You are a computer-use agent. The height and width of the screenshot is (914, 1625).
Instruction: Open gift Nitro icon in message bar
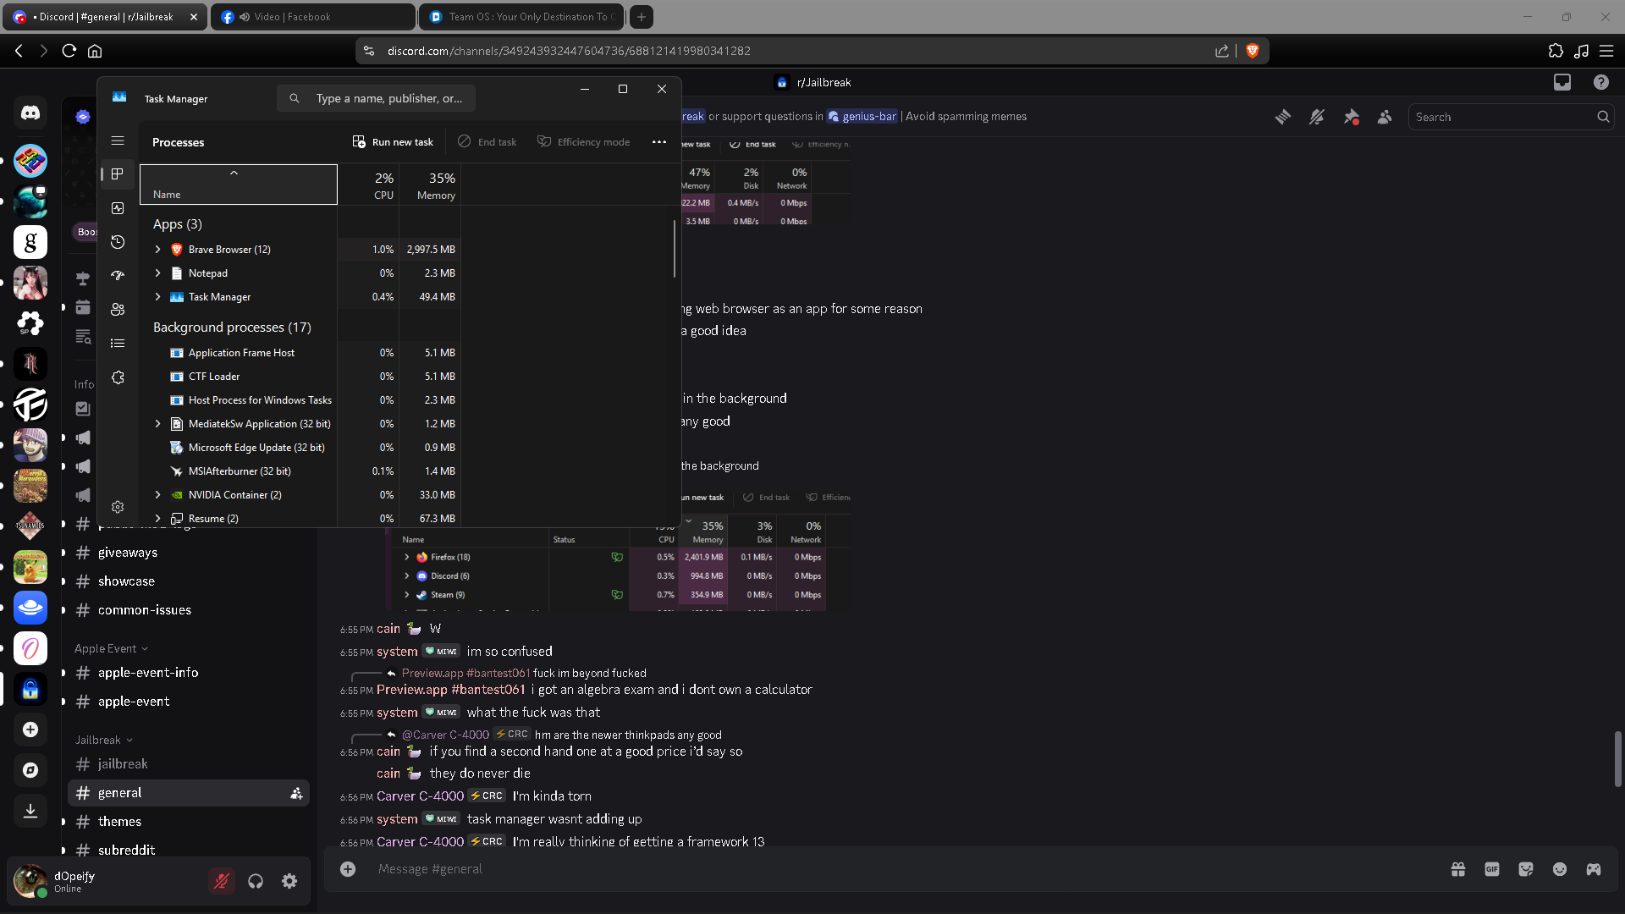click(x=1458, y=869)
